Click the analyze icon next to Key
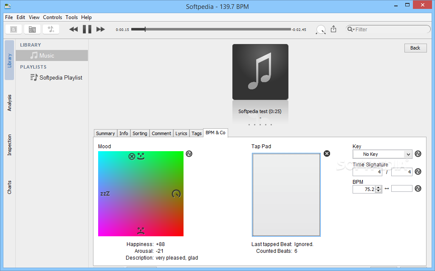Image resolution: width=435 pixels, height=271 pixels. 418,154
